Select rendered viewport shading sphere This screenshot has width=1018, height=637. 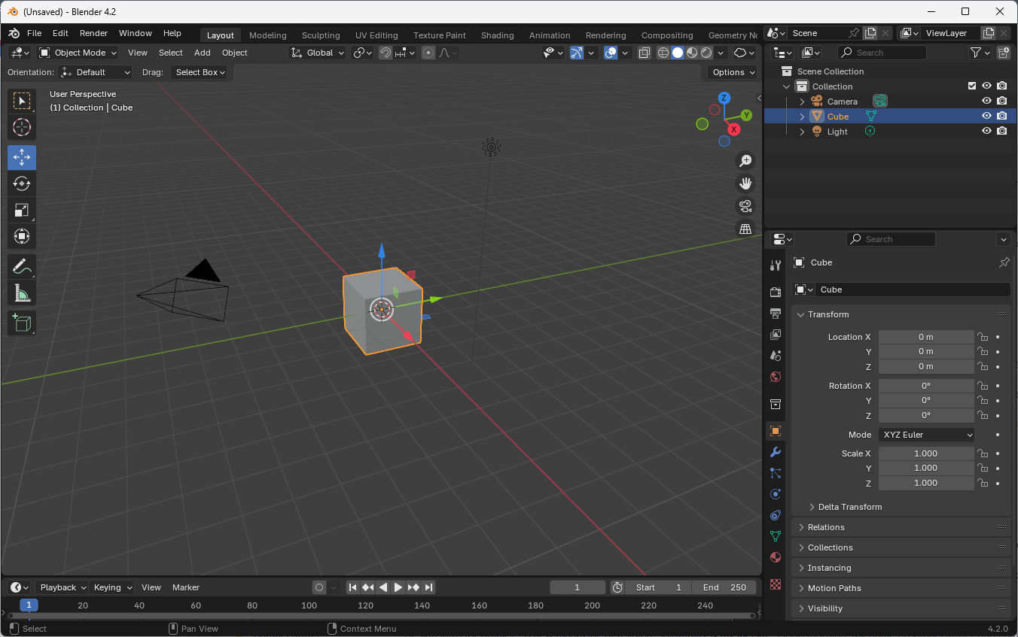click(x=706, y=53)
